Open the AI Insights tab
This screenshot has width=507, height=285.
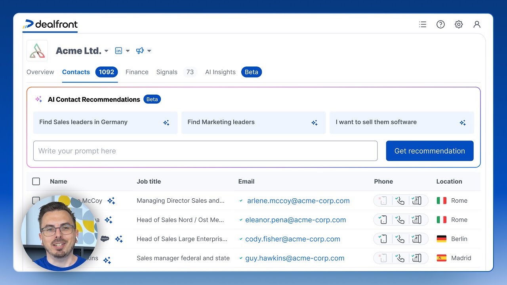(x=220, y=72)
